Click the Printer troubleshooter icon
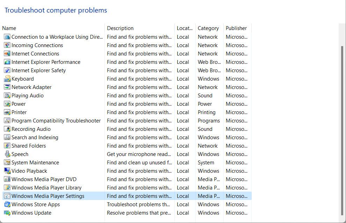Screen dimensions: 346x223 coord(7,112)
